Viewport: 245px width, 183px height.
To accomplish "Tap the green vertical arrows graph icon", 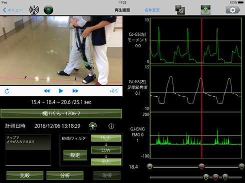I will [205, 10].
